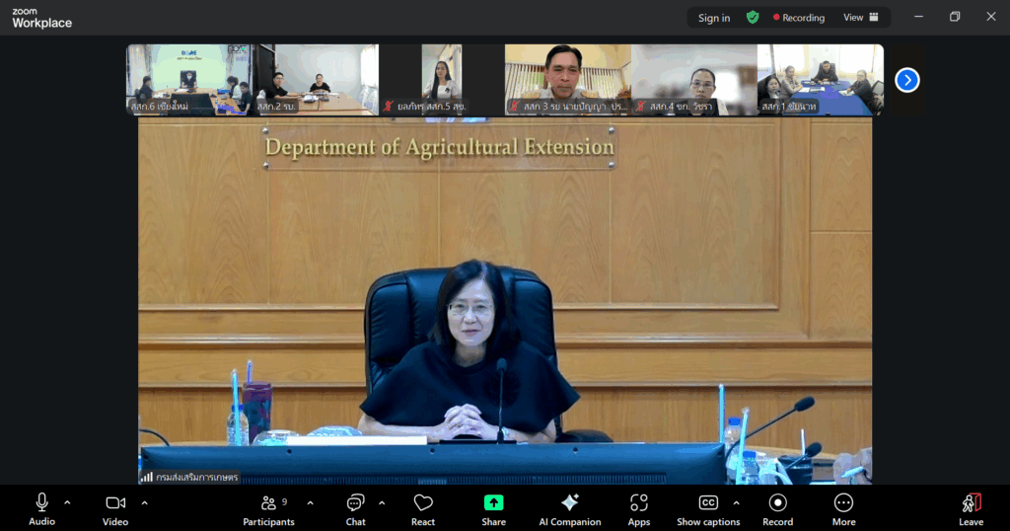Toggle the camera Video button
1010x531 pixels.
tap(115, 508)
